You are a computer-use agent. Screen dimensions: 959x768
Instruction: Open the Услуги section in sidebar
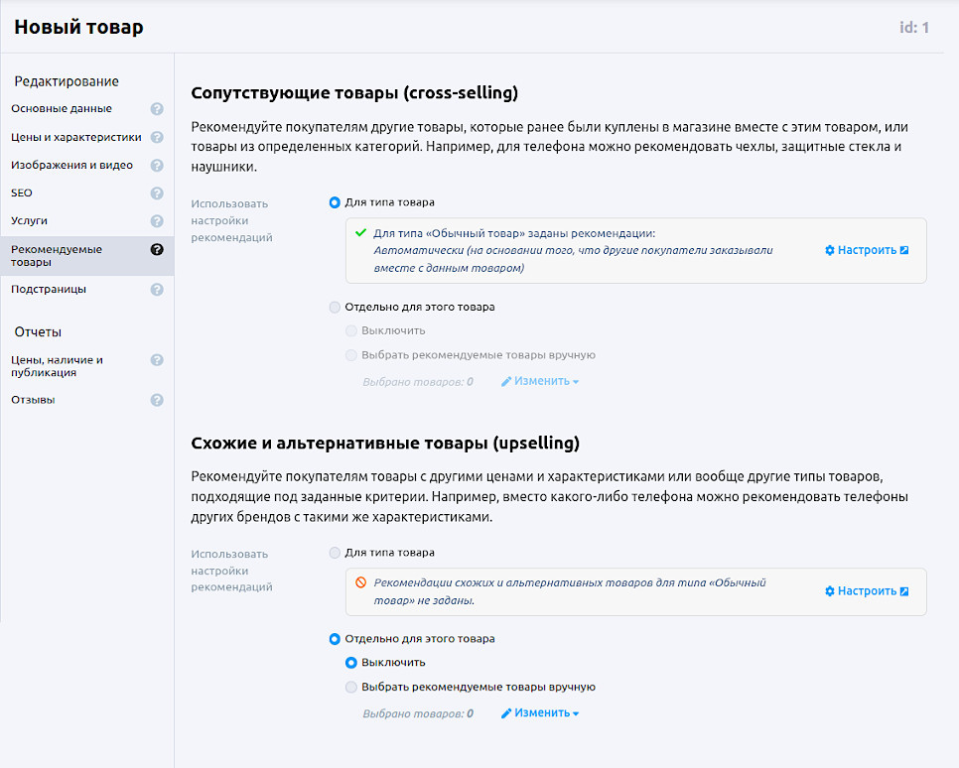click(x=30, y=221)
